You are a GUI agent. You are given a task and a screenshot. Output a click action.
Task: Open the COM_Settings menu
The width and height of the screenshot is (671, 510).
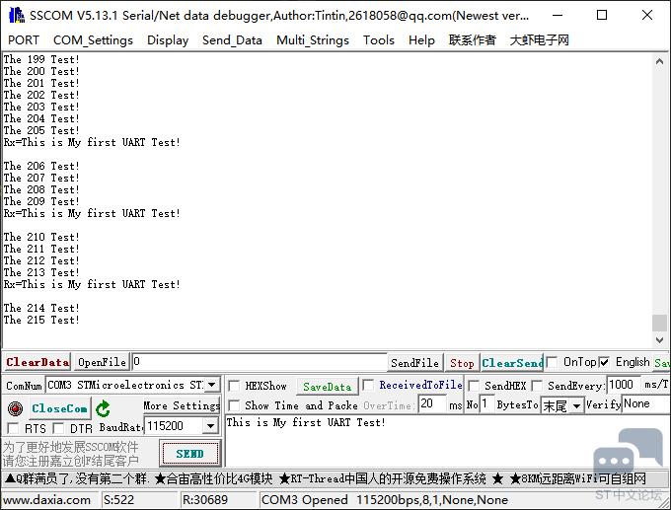tap(94, 40)
